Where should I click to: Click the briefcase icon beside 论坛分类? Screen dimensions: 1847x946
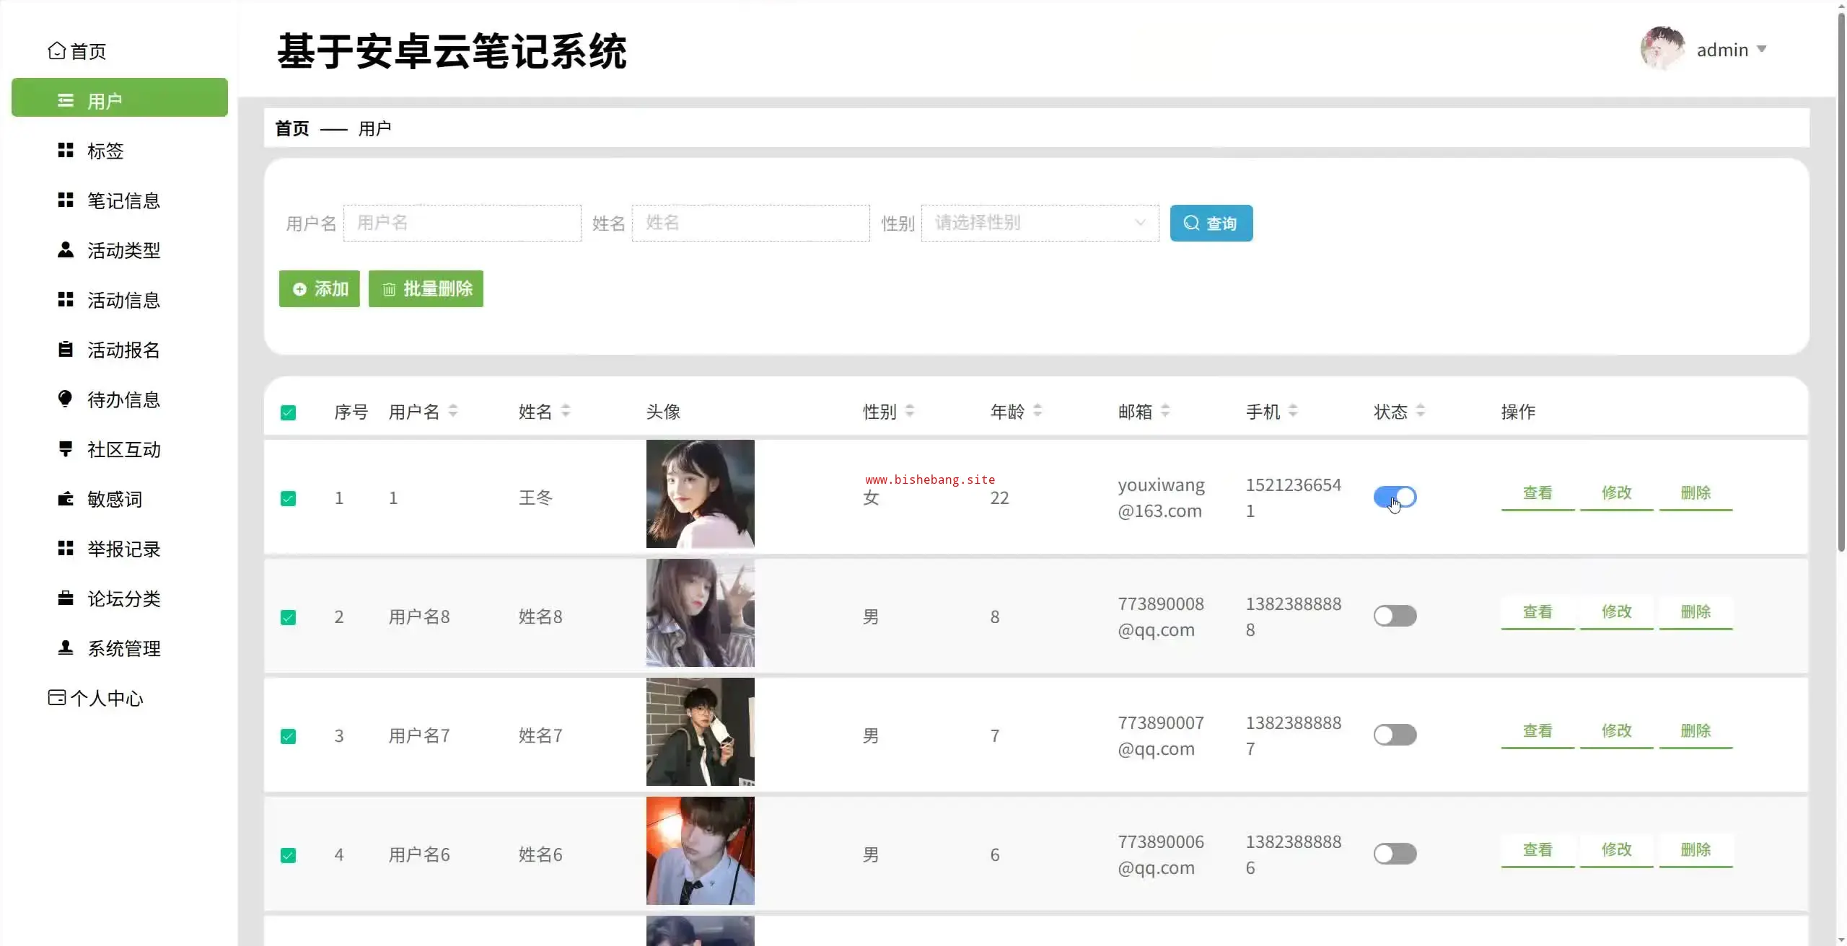(66, 598)
